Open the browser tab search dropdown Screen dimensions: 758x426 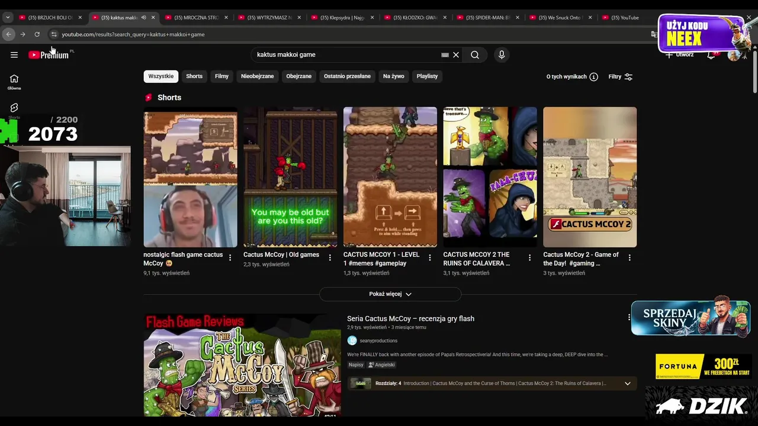8,18
